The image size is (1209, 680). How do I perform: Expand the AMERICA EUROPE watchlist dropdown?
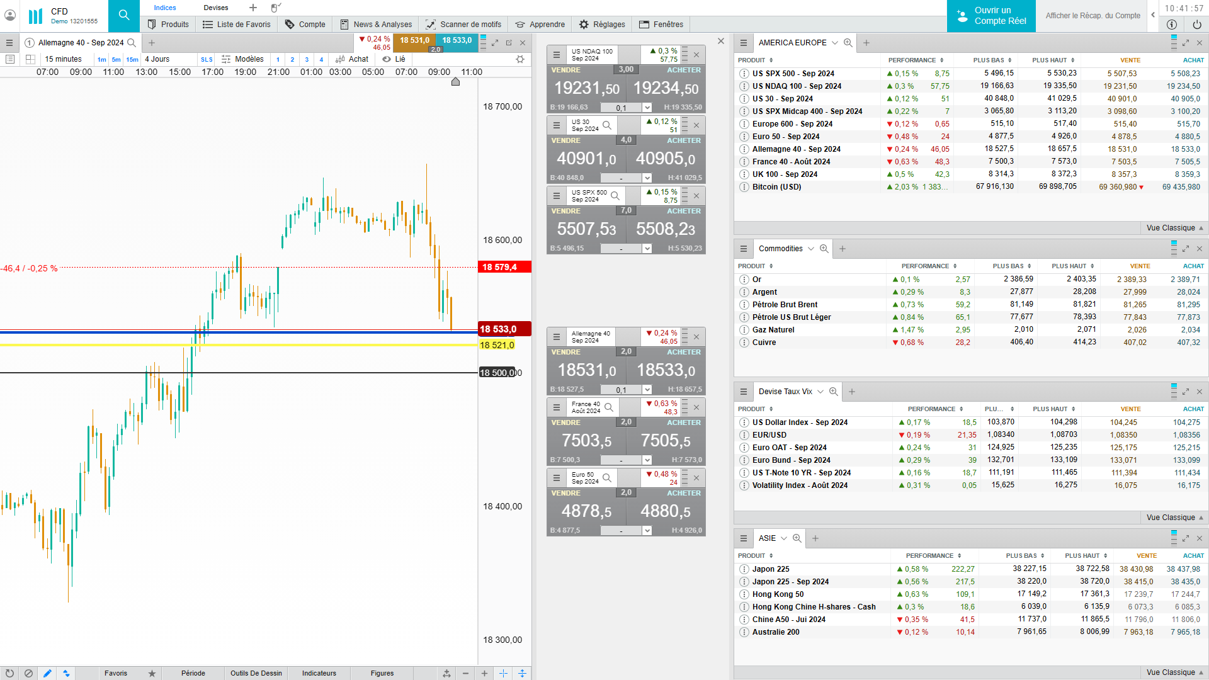(x=835, y=43)
